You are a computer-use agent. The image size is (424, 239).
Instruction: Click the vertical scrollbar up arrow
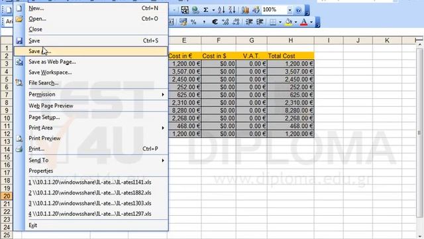point(419,44)
